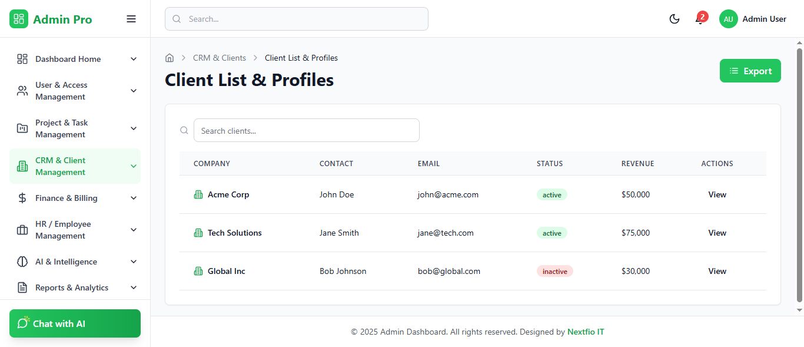The height and width of the screenshot is (347, 804).
Task: Collapse the CRM & Client Management section
Action: tap(134, 166)
